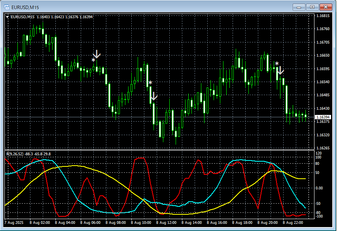Click the 1.16760 price scale value
Viewport: 337px width, 231px height.
323,29
